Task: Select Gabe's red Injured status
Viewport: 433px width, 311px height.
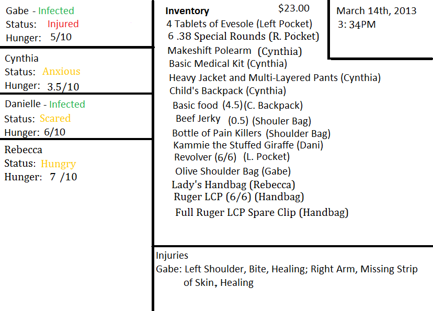Action: coord(63,24)
